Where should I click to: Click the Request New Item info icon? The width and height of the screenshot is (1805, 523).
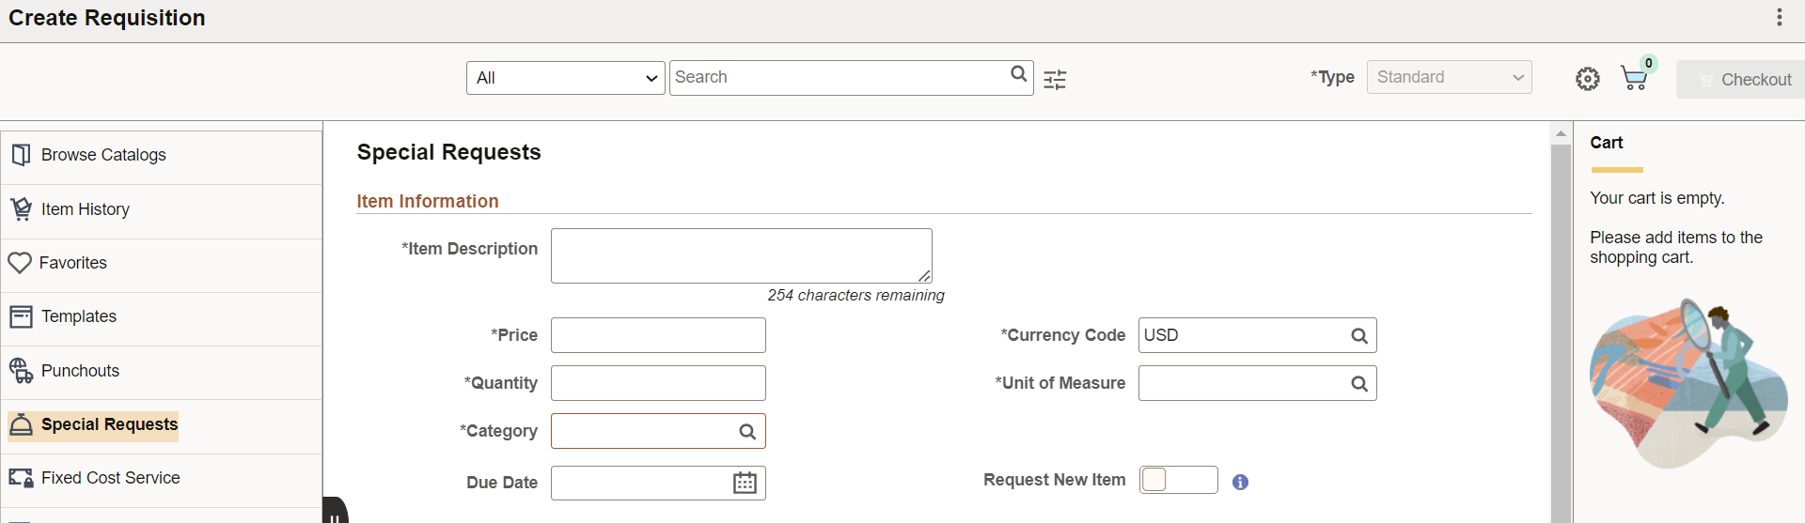point(1240,482)
